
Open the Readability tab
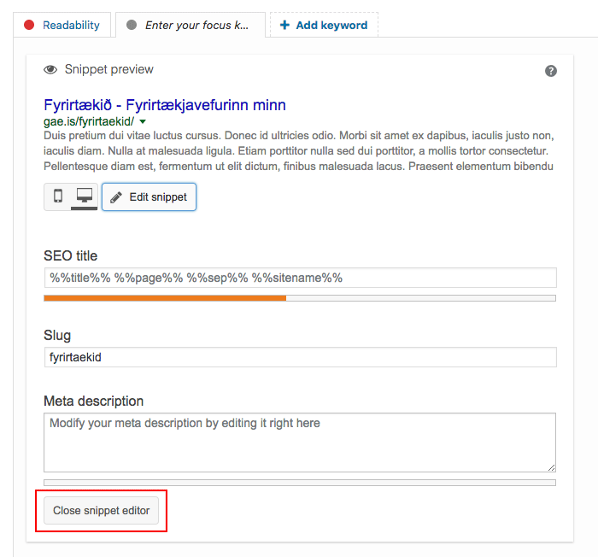click(62, 25)
